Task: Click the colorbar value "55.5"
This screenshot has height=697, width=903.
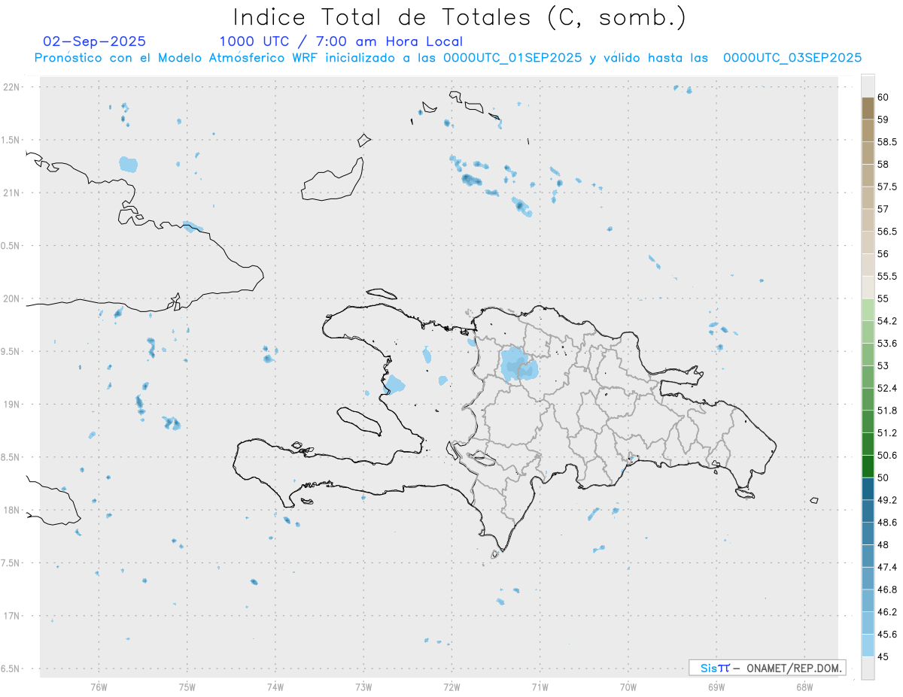Action: [x=886, y=277]
